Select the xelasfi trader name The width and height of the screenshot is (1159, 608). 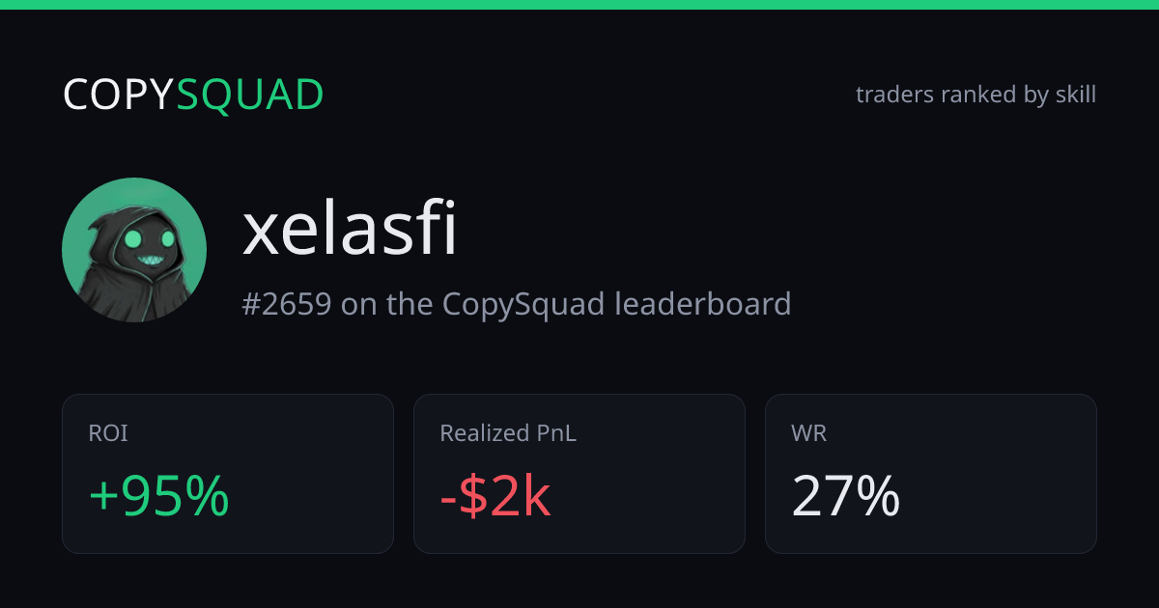350,231
